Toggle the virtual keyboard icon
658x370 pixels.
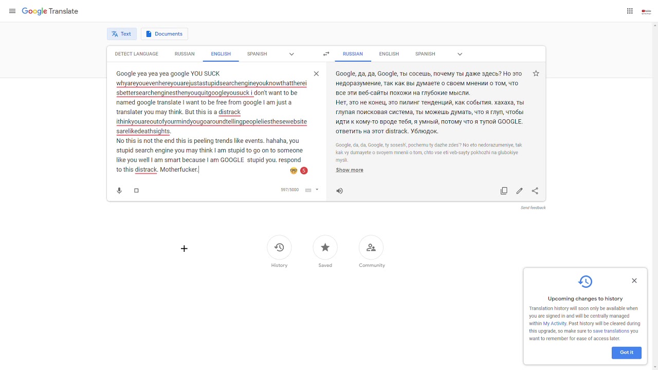tap(308, 190)
